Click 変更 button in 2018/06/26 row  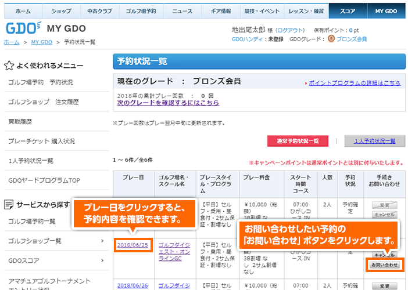384,286
